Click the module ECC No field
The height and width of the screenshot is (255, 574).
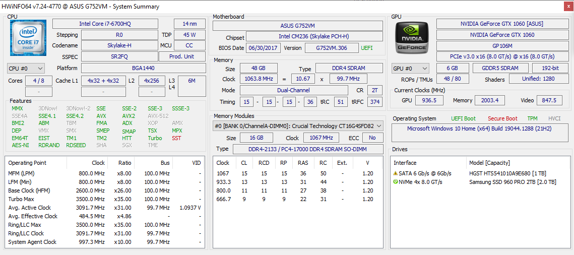point(372,138)
